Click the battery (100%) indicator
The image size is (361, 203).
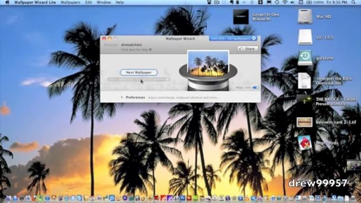315,2
